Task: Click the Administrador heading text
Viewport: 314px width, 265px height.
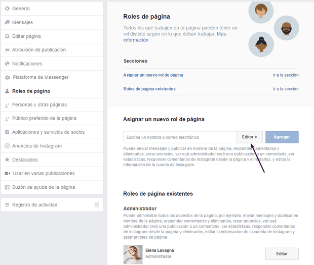Action: coord(140,208)
